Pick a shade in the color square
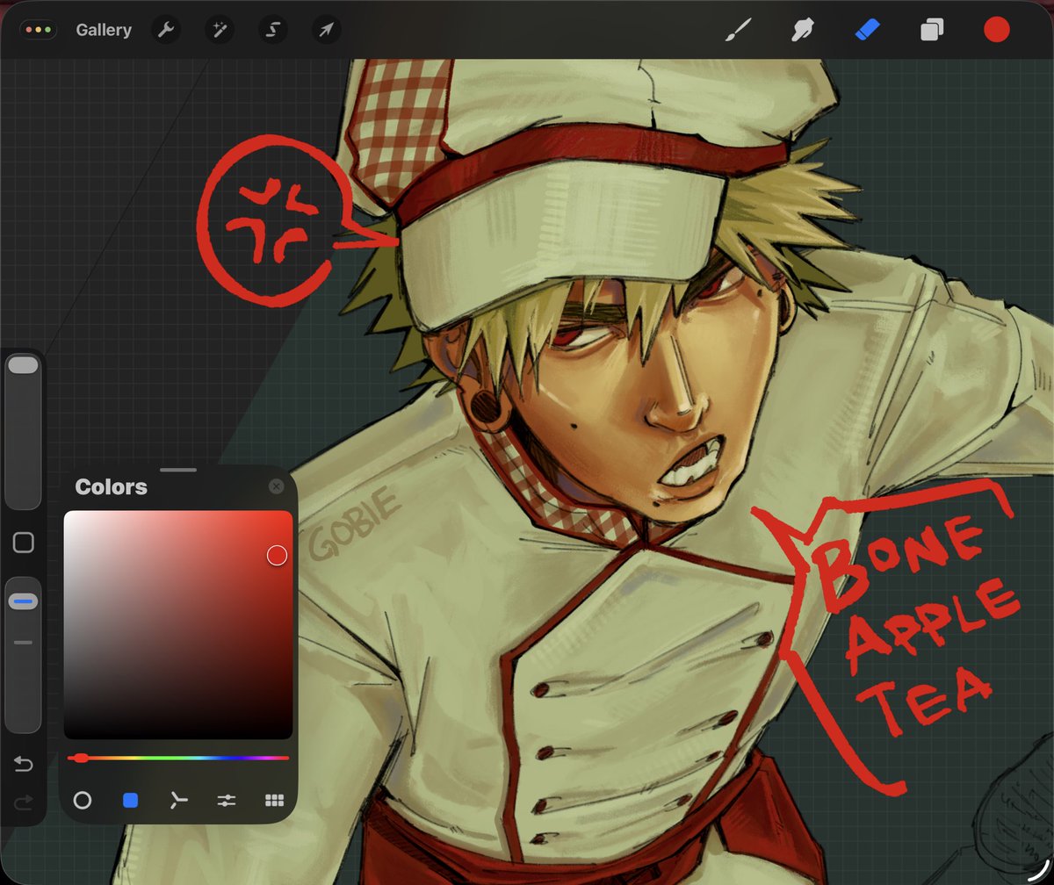 (x=178, y=624)
